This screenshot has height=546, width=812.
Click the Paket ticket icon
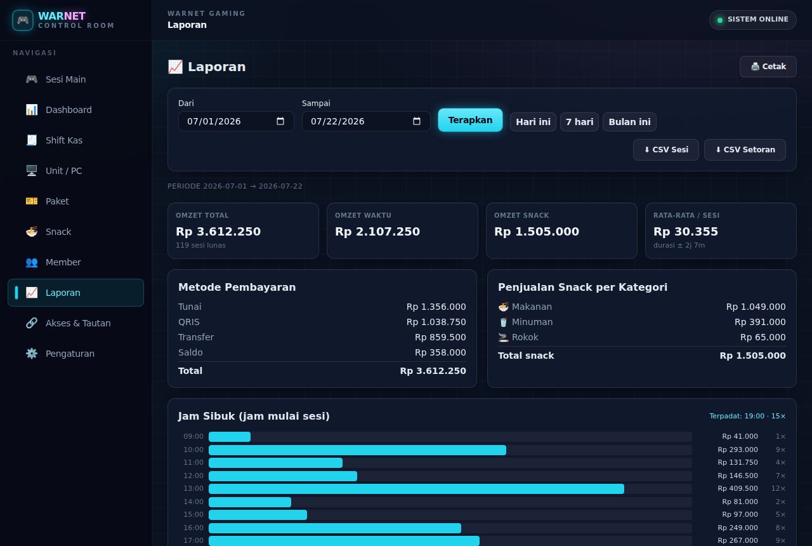pyautogui.click(x=32, y=201)
